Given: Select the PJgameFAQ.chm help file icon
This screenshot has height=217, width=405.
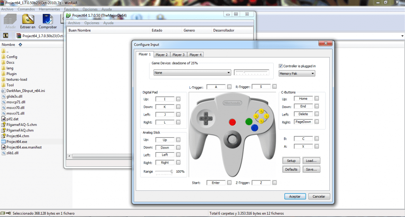Looking at the screenshot, I should (x=3, y=130).
